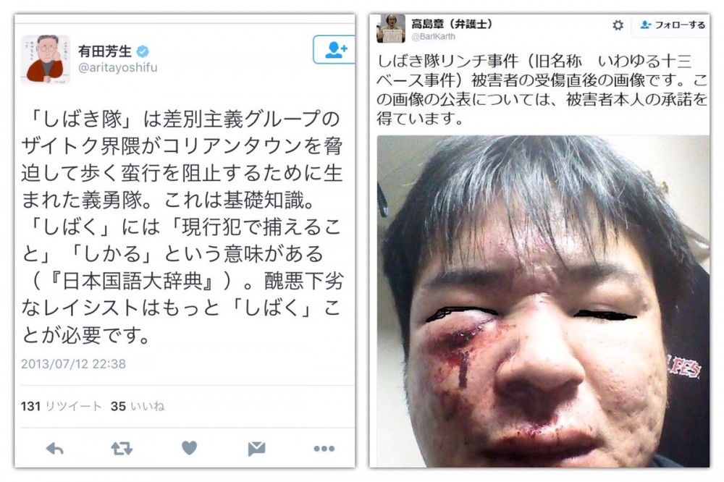
Task: Open the 2013/07/12 22:38 timestamp link
Action: (x=73, y=364)
